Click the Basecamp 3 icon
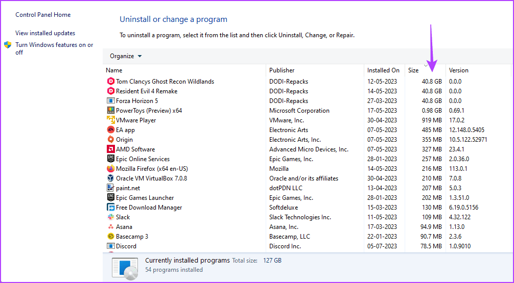 click(x=111, y=237)
